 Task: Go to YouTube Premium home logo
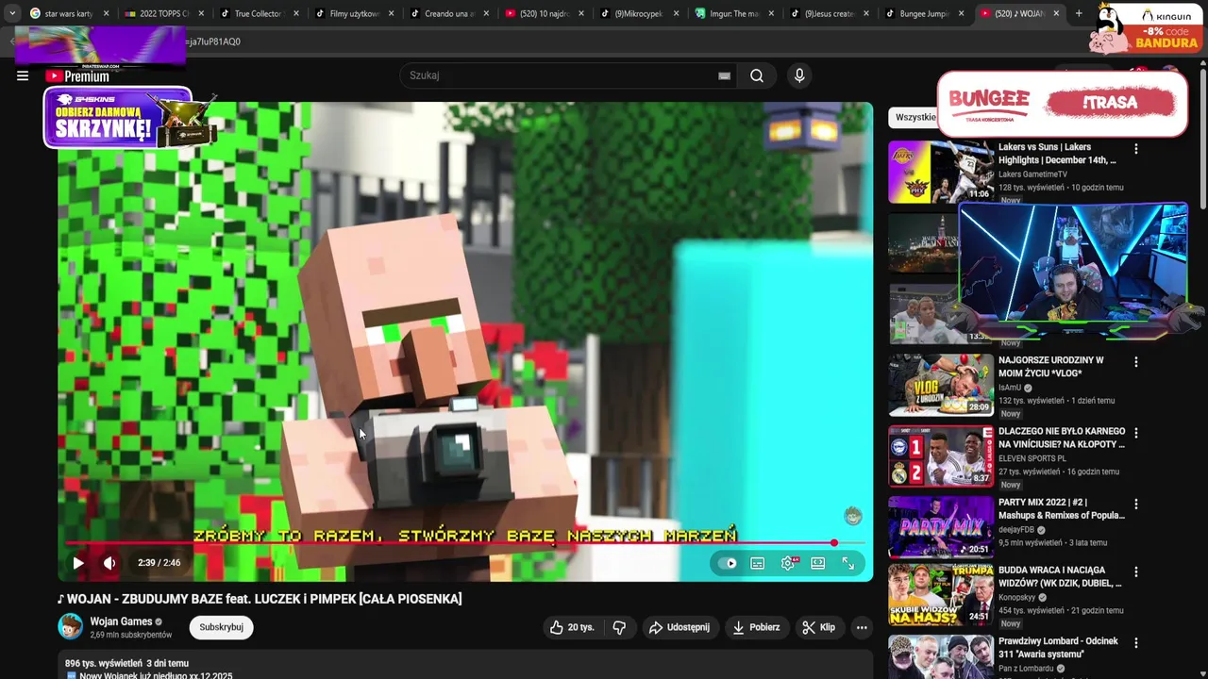[x=77, y=76]
